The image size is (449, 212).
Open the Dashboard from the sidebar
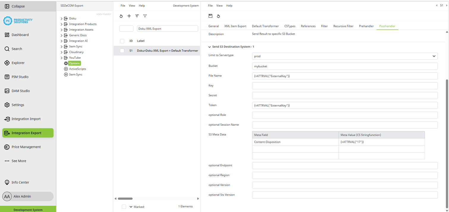tap(20, 35)
